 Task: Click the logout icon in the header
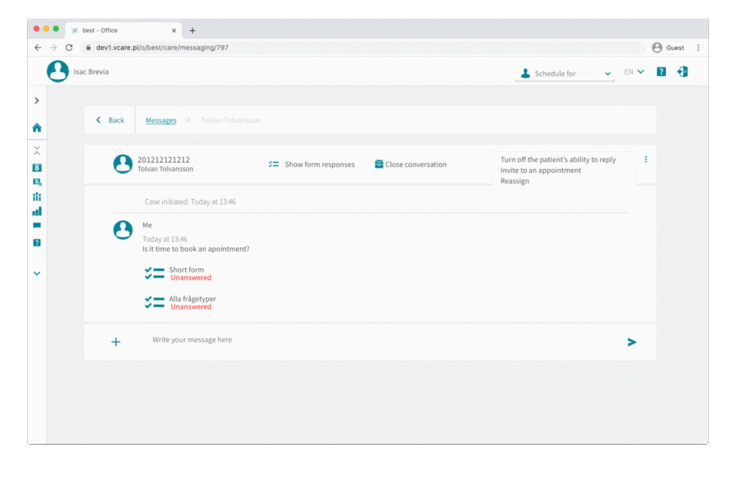coord(682,71)
